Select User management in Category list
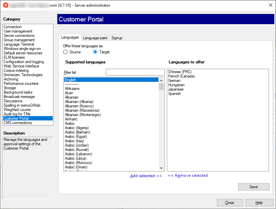 pyautogui.click(x=18, y=31)
